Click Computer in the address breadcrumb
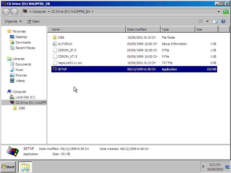This screenshot has height=173, width=231. tap(39, 12)
